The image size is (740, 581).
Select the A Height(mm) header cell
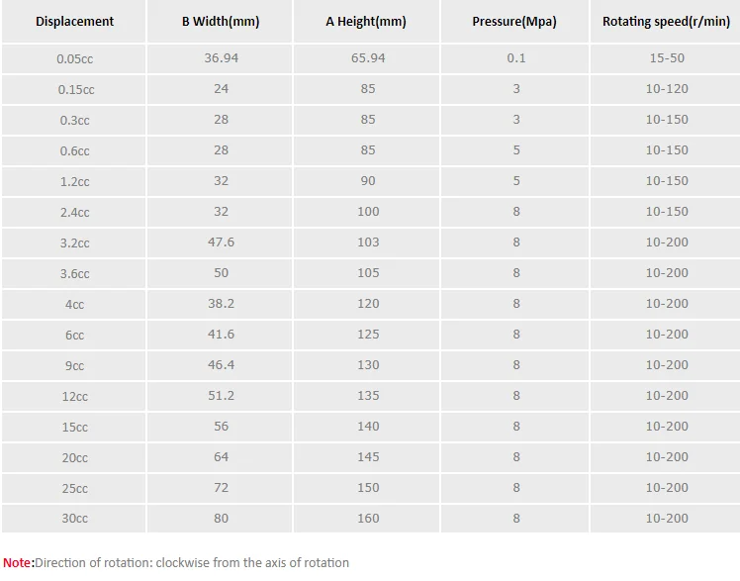pyautogui.click(x=366, y=21)
